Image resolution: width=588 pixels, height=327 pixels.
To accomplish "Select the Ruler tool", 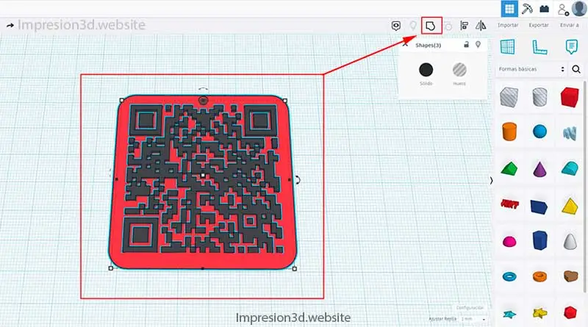I will tap(539, 47).
